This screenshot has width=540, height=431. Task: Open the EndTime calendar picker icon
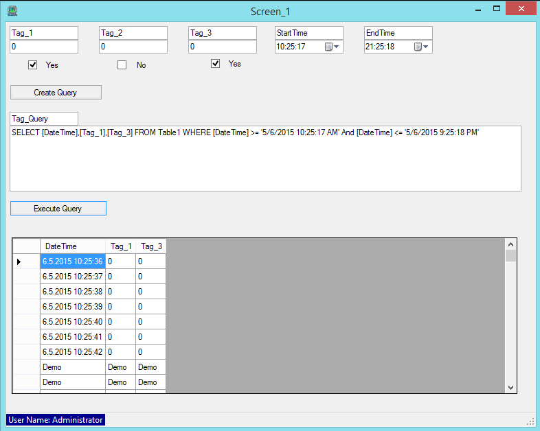(418, 47)
